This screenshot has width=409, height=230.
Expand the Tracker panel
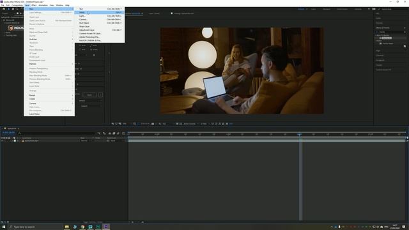(379, 65)
